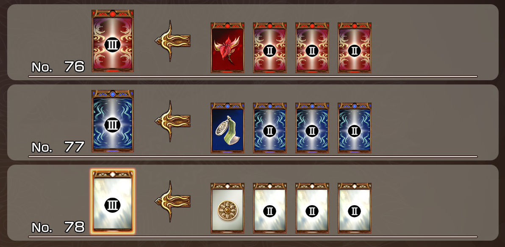Tap the first white tier II card

pyautogui.click(x=269, y=208)
